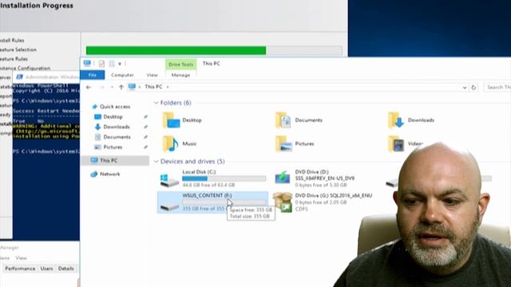The image size is (511, 287).
Task: Open the View menu in Task Manager
Action: click(x=21, y=258)
